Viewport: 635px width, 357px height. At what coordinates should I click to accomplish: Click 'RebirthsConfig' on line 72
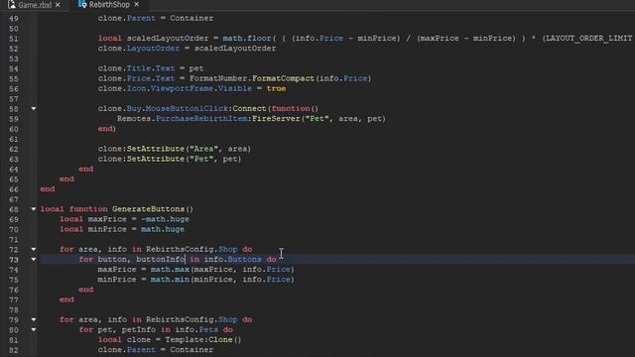pyautogui.click(x=180, y=249)
